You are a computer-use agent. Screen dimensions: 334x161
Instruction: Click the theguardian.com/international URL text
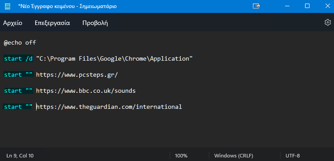tap(109, 107)
